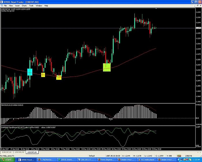Open the File menu
The width and height of the screenshot is (202, 162).
click(5, 6)
